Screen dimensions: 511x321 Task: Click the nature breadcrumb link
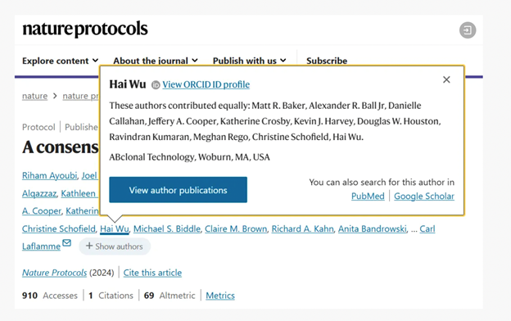(x=34, y=96)
